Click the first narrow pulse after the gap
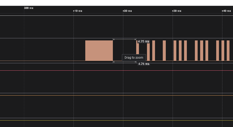Image resolution: width=233 pixels, height=127 pixels. [x=137, y=51]
